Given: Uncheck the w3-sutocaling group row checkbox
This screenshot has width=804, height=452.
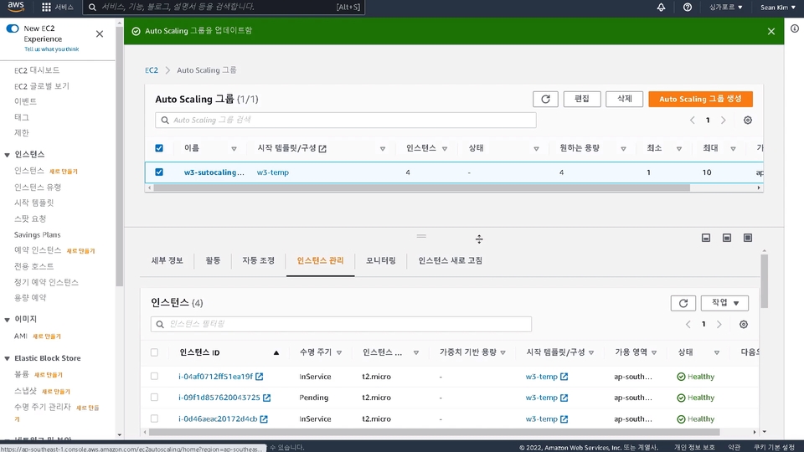Looking at the screenshot, I should tap(159, 172).
